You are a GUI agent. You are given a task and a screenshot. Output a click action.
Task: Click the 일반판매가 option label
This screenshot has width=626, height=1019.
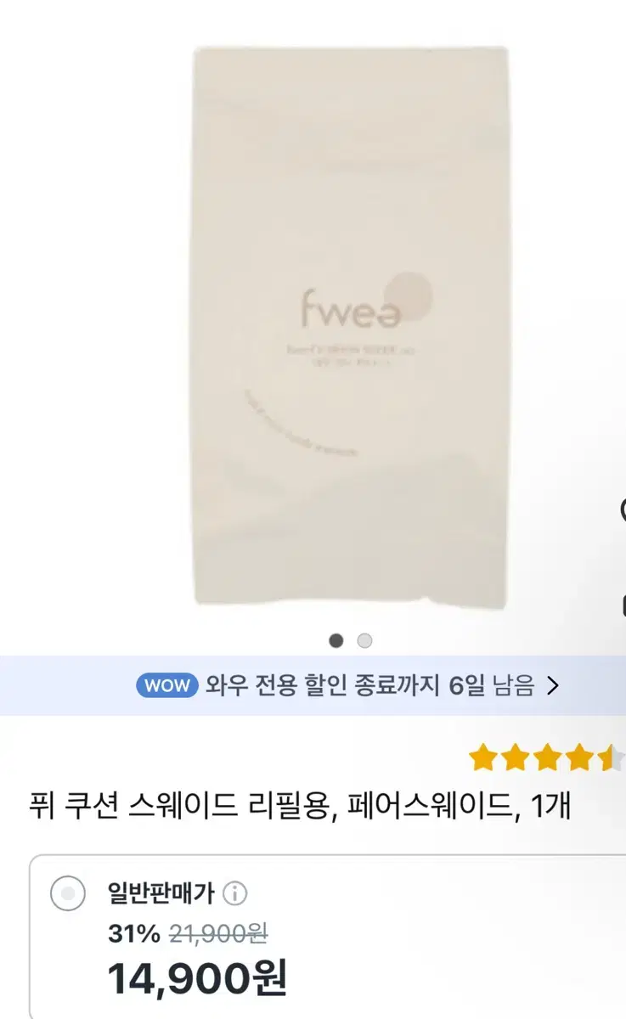click(x=161, y=893)
